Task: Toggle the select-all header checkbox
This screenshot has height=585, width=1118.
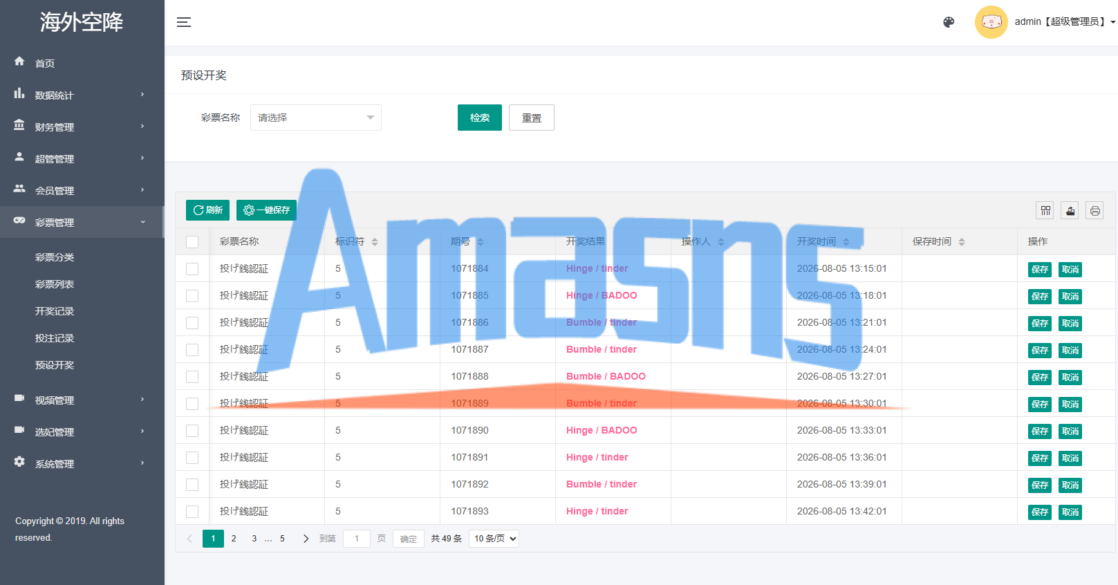Action: pos(192,242)
